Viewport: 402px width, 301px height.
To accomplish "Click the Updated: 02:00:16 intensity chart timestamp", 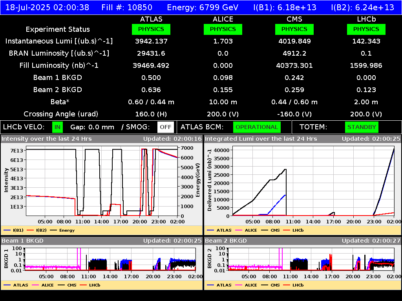I will [x=172, y=139].
